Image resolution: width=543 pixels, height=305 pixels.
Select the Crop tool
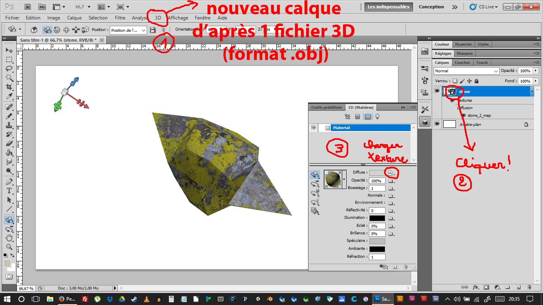[x=9, y=87]
